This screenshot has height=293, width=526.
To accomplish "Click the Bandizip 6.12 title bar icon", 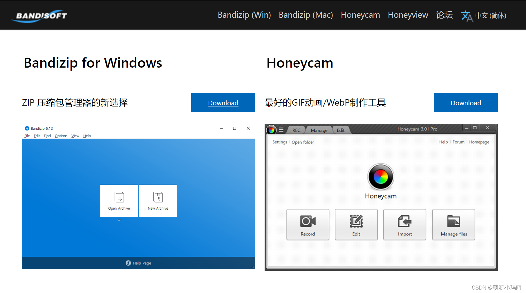I will tap(27, 128).
